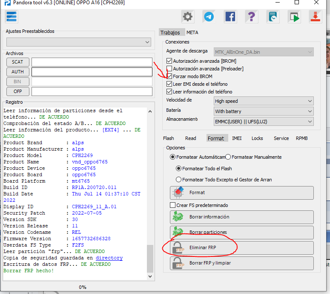Click the BIN file button
The width and height of the screenshot is (330, 294).
click(18, 82)
